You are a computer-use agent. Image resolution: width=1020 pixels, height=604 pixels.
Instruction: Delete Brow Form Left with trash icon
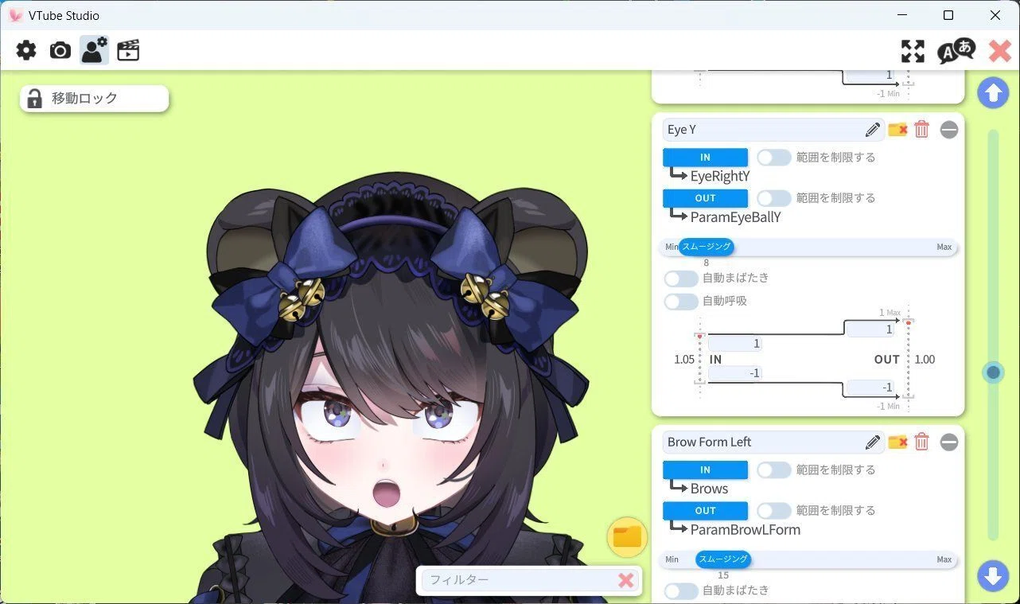[x=921, y=442]
